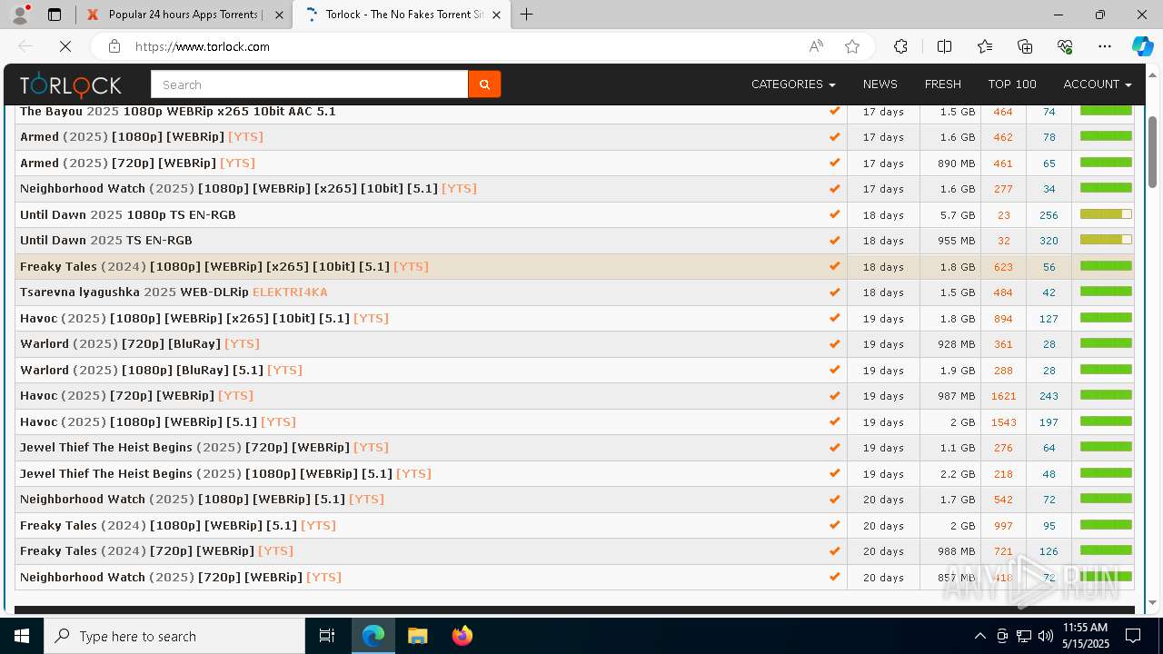Expand the CATEGORIES dropdown
Viewport: 1163px width, 654px height.
tap(793, 84)
